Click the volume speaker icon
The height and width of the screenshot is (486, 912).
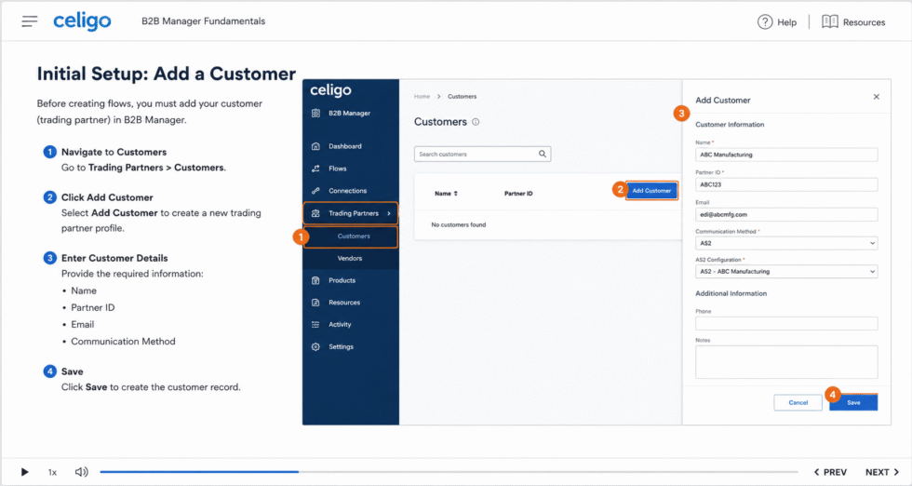tap(82, 472)
